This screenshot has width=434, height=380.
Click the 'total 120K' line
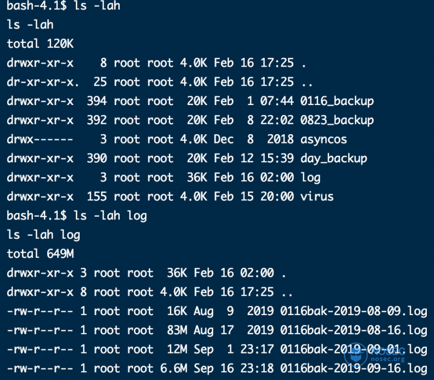(x=40, y=44)
